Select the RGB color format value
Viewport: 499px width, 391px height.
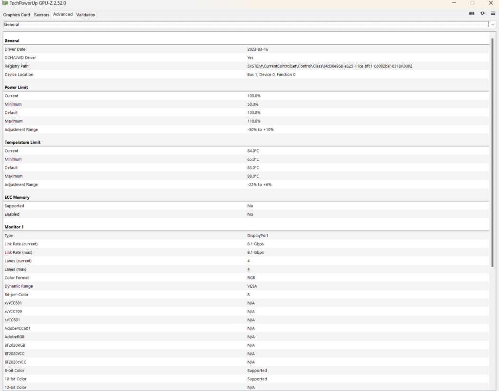click(251, 278)
